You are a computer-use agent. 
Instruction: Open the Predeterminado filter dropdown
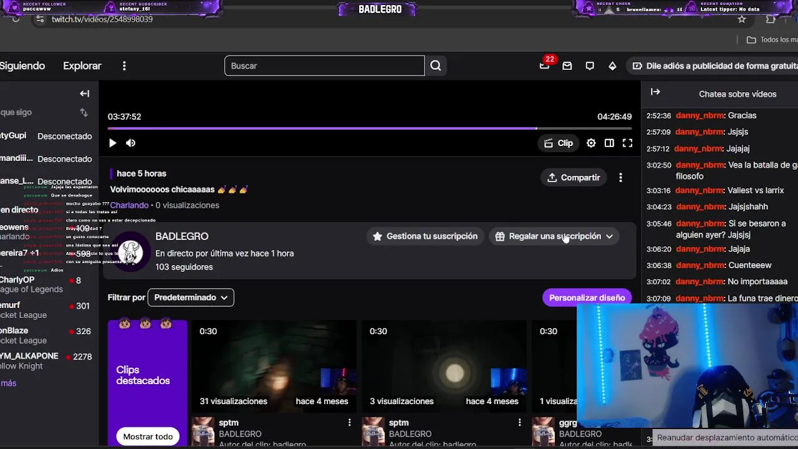(x=191, y=297)
